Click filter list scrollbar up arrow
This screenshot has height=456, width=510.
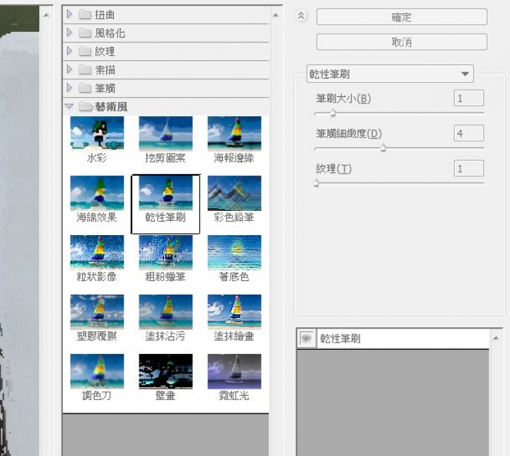tap(276, 16)
